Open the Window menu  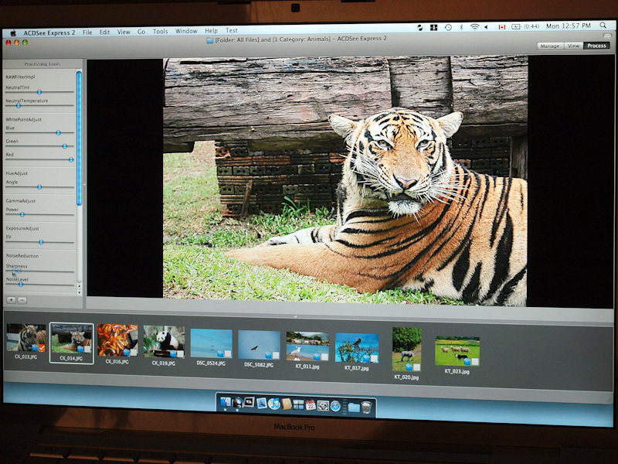click(186, 31)
